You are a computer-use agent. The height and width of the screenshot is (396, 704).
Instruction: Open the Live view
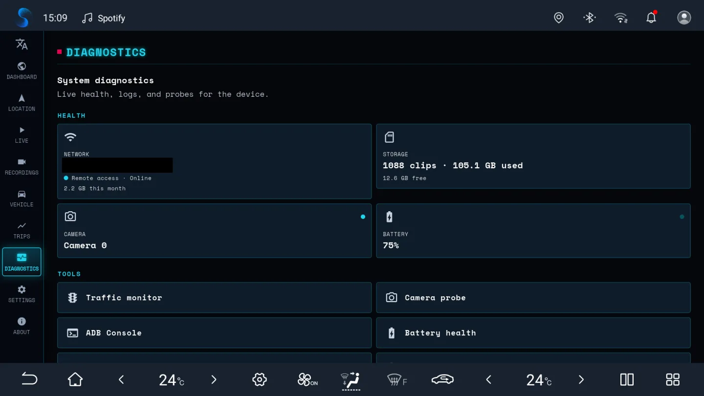pos(22,134)
